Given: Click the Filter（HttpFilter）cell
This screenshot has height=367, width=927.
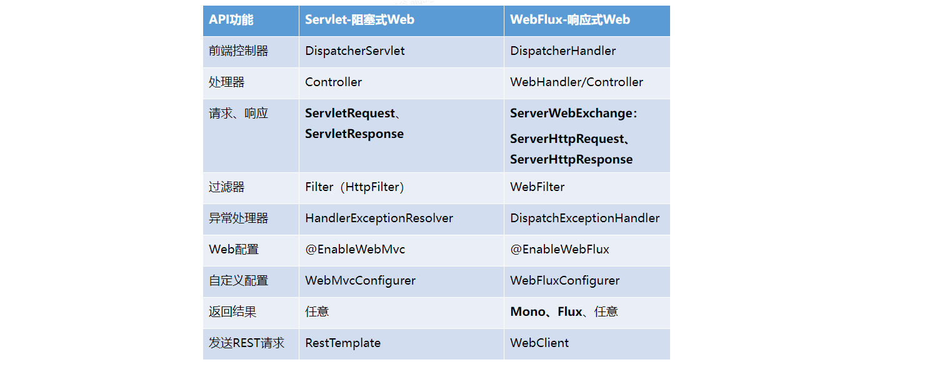Looking at the screenshot, I should click(x=401, y=188).
